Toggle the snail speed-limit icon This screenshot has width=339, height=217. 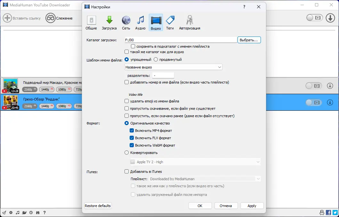tap(24, 213)
